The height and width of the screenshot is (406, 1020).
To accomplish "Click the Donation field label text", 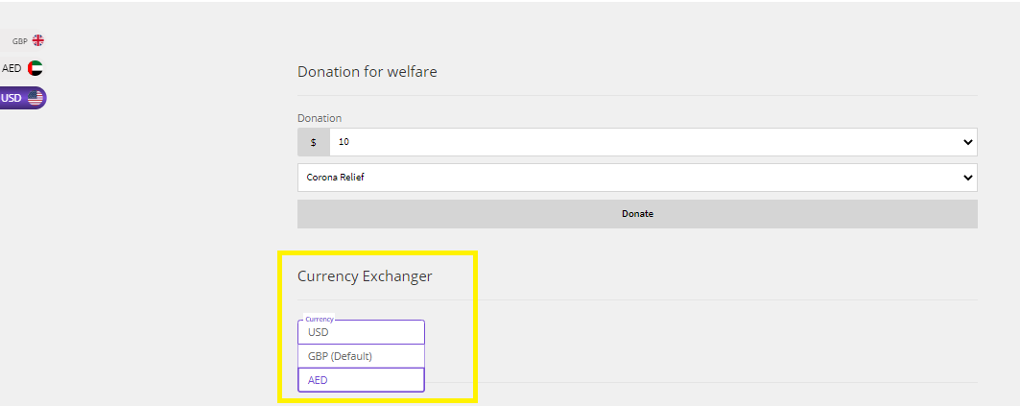I will pos(320,118).
